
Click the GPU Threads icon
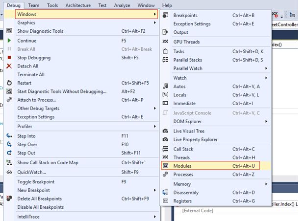click(x=165, y=42)
